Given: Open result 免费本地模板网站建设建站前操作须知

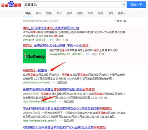Looking at the screenshot, I should pyautogui.click(x=59, y=89).
